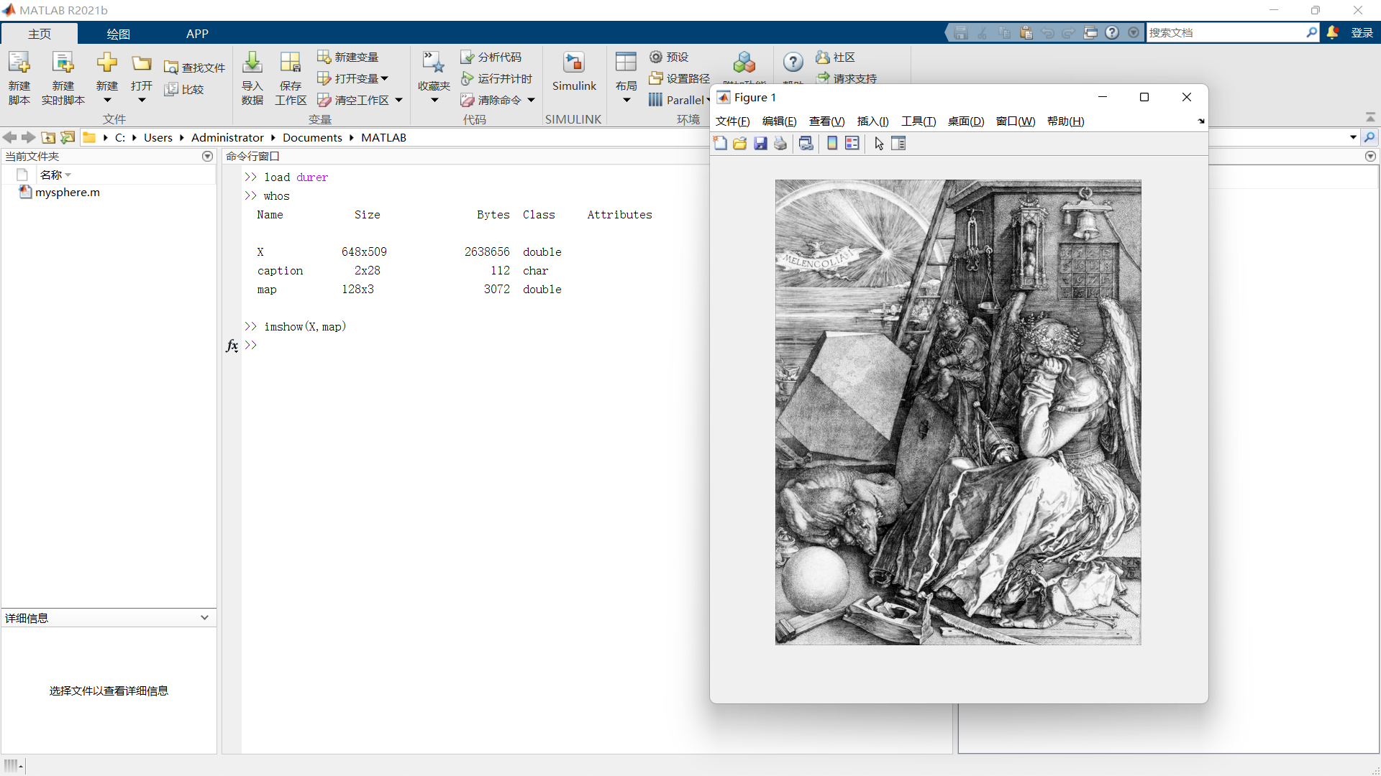Click Set Path (设置路径) button
This screenshot has height=776, width=1381.
679,78
